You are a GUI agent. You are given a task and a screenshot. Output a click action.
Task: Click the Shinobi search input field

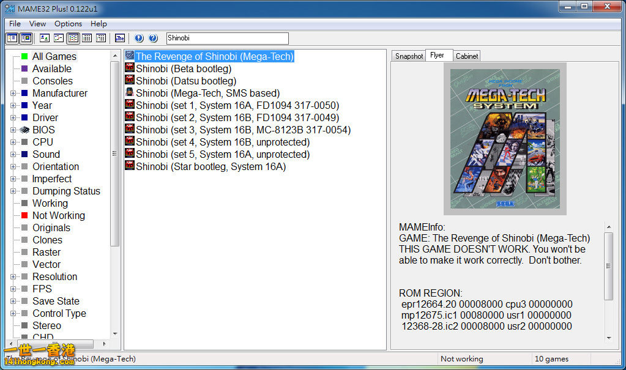226,38
